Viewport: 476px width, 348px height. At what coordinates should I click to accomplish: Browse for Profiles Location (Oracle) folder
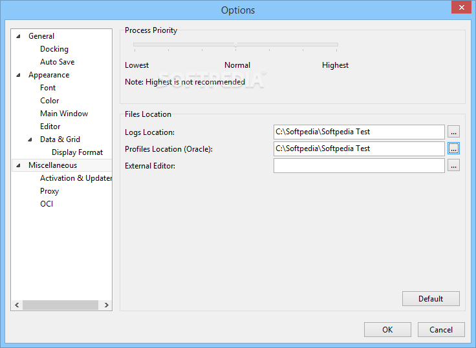pos(453,148)
